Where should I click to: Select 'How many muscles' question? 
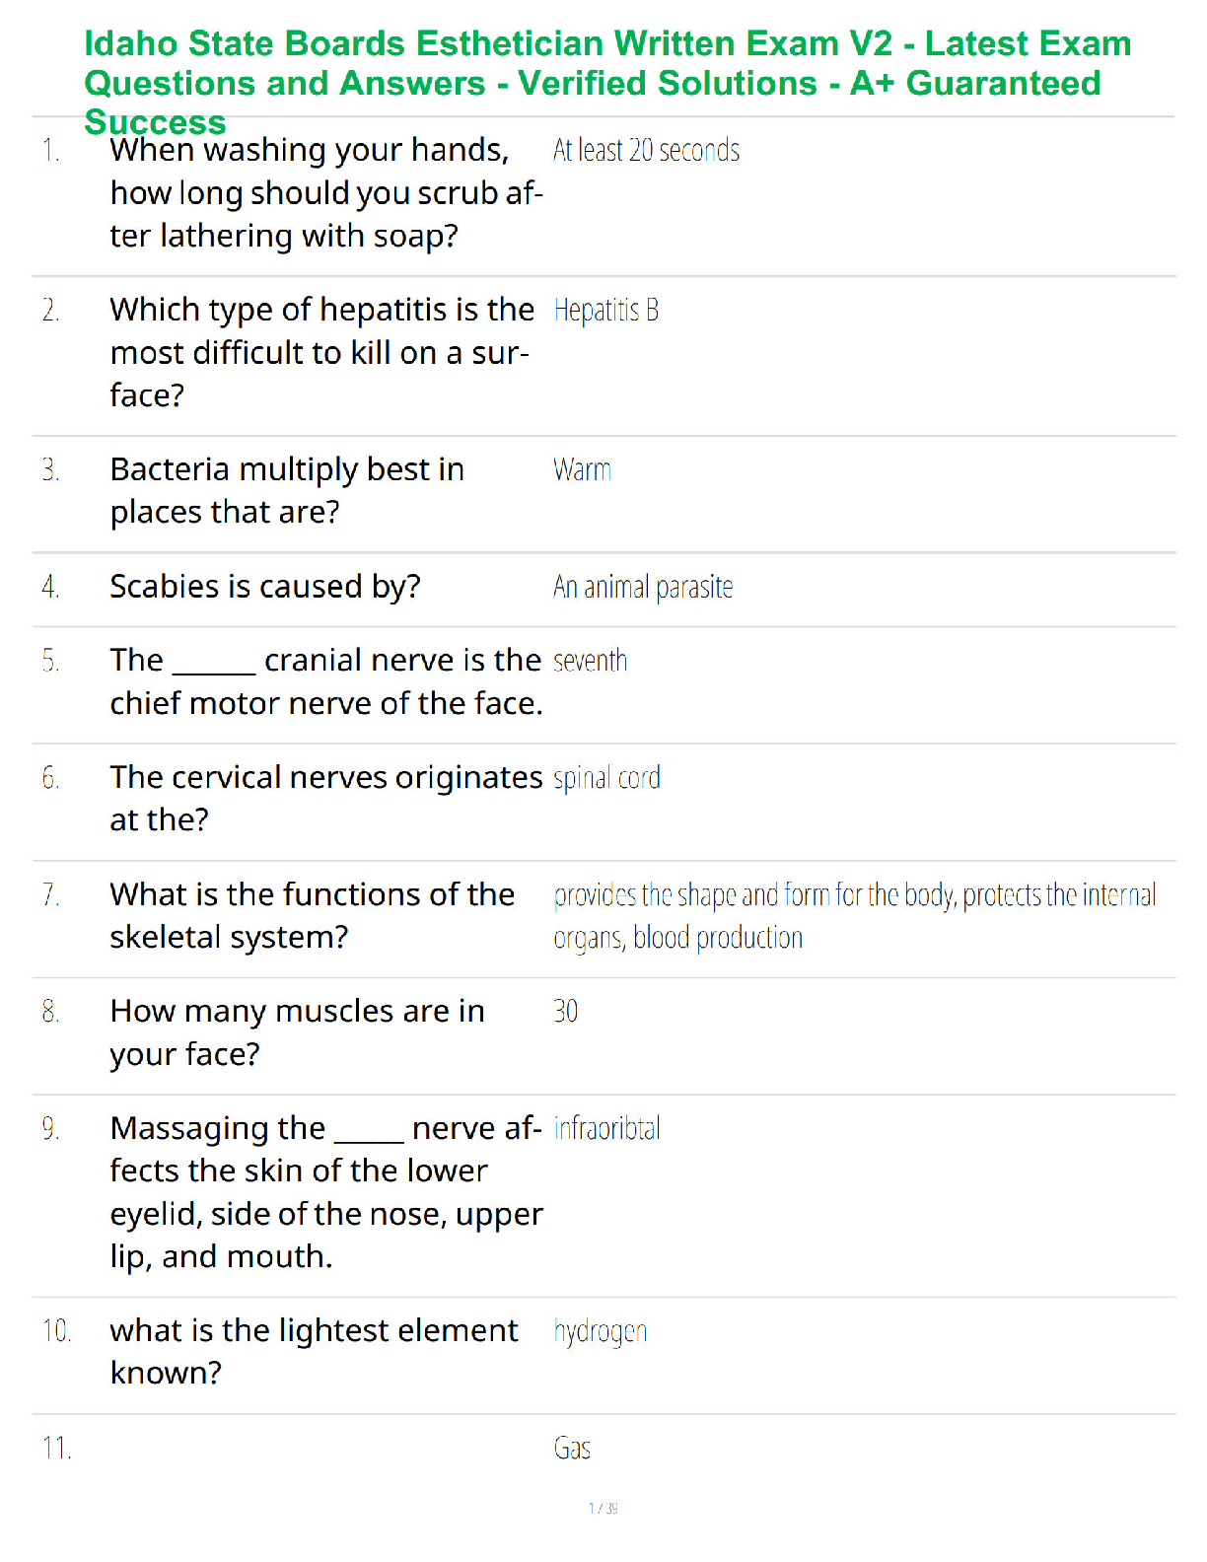(298, 1032)
